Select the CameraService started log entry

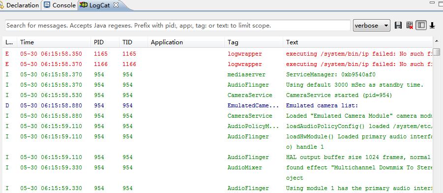click(217, 95)
